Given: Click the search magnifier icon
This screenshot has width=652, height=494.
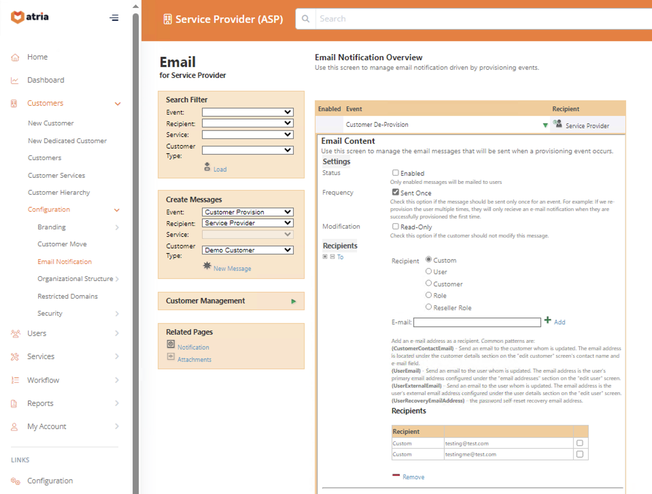Looking at the screenshot, I should click(x=305, y=19).
